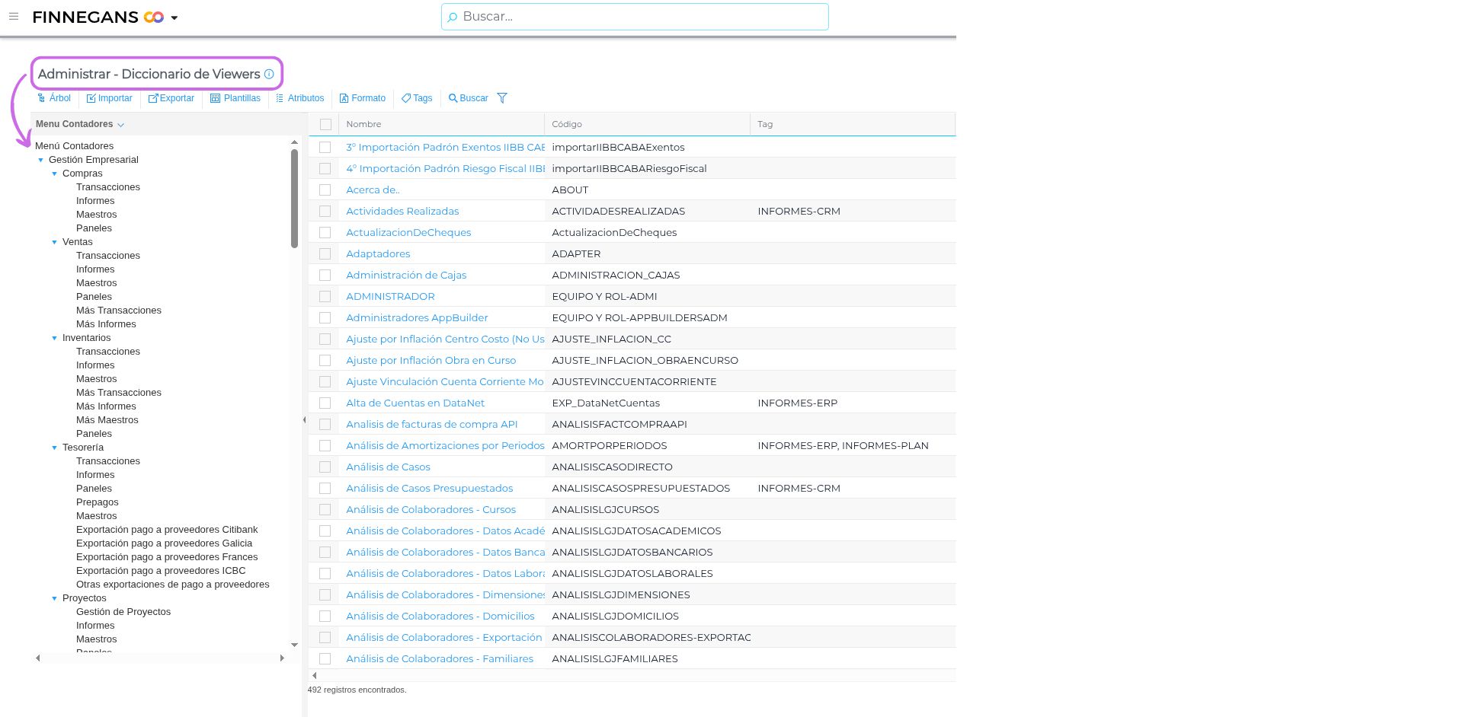Open the Árbol toolbar option
Screen dimensions: 1463x717
[x=54, y=98]
